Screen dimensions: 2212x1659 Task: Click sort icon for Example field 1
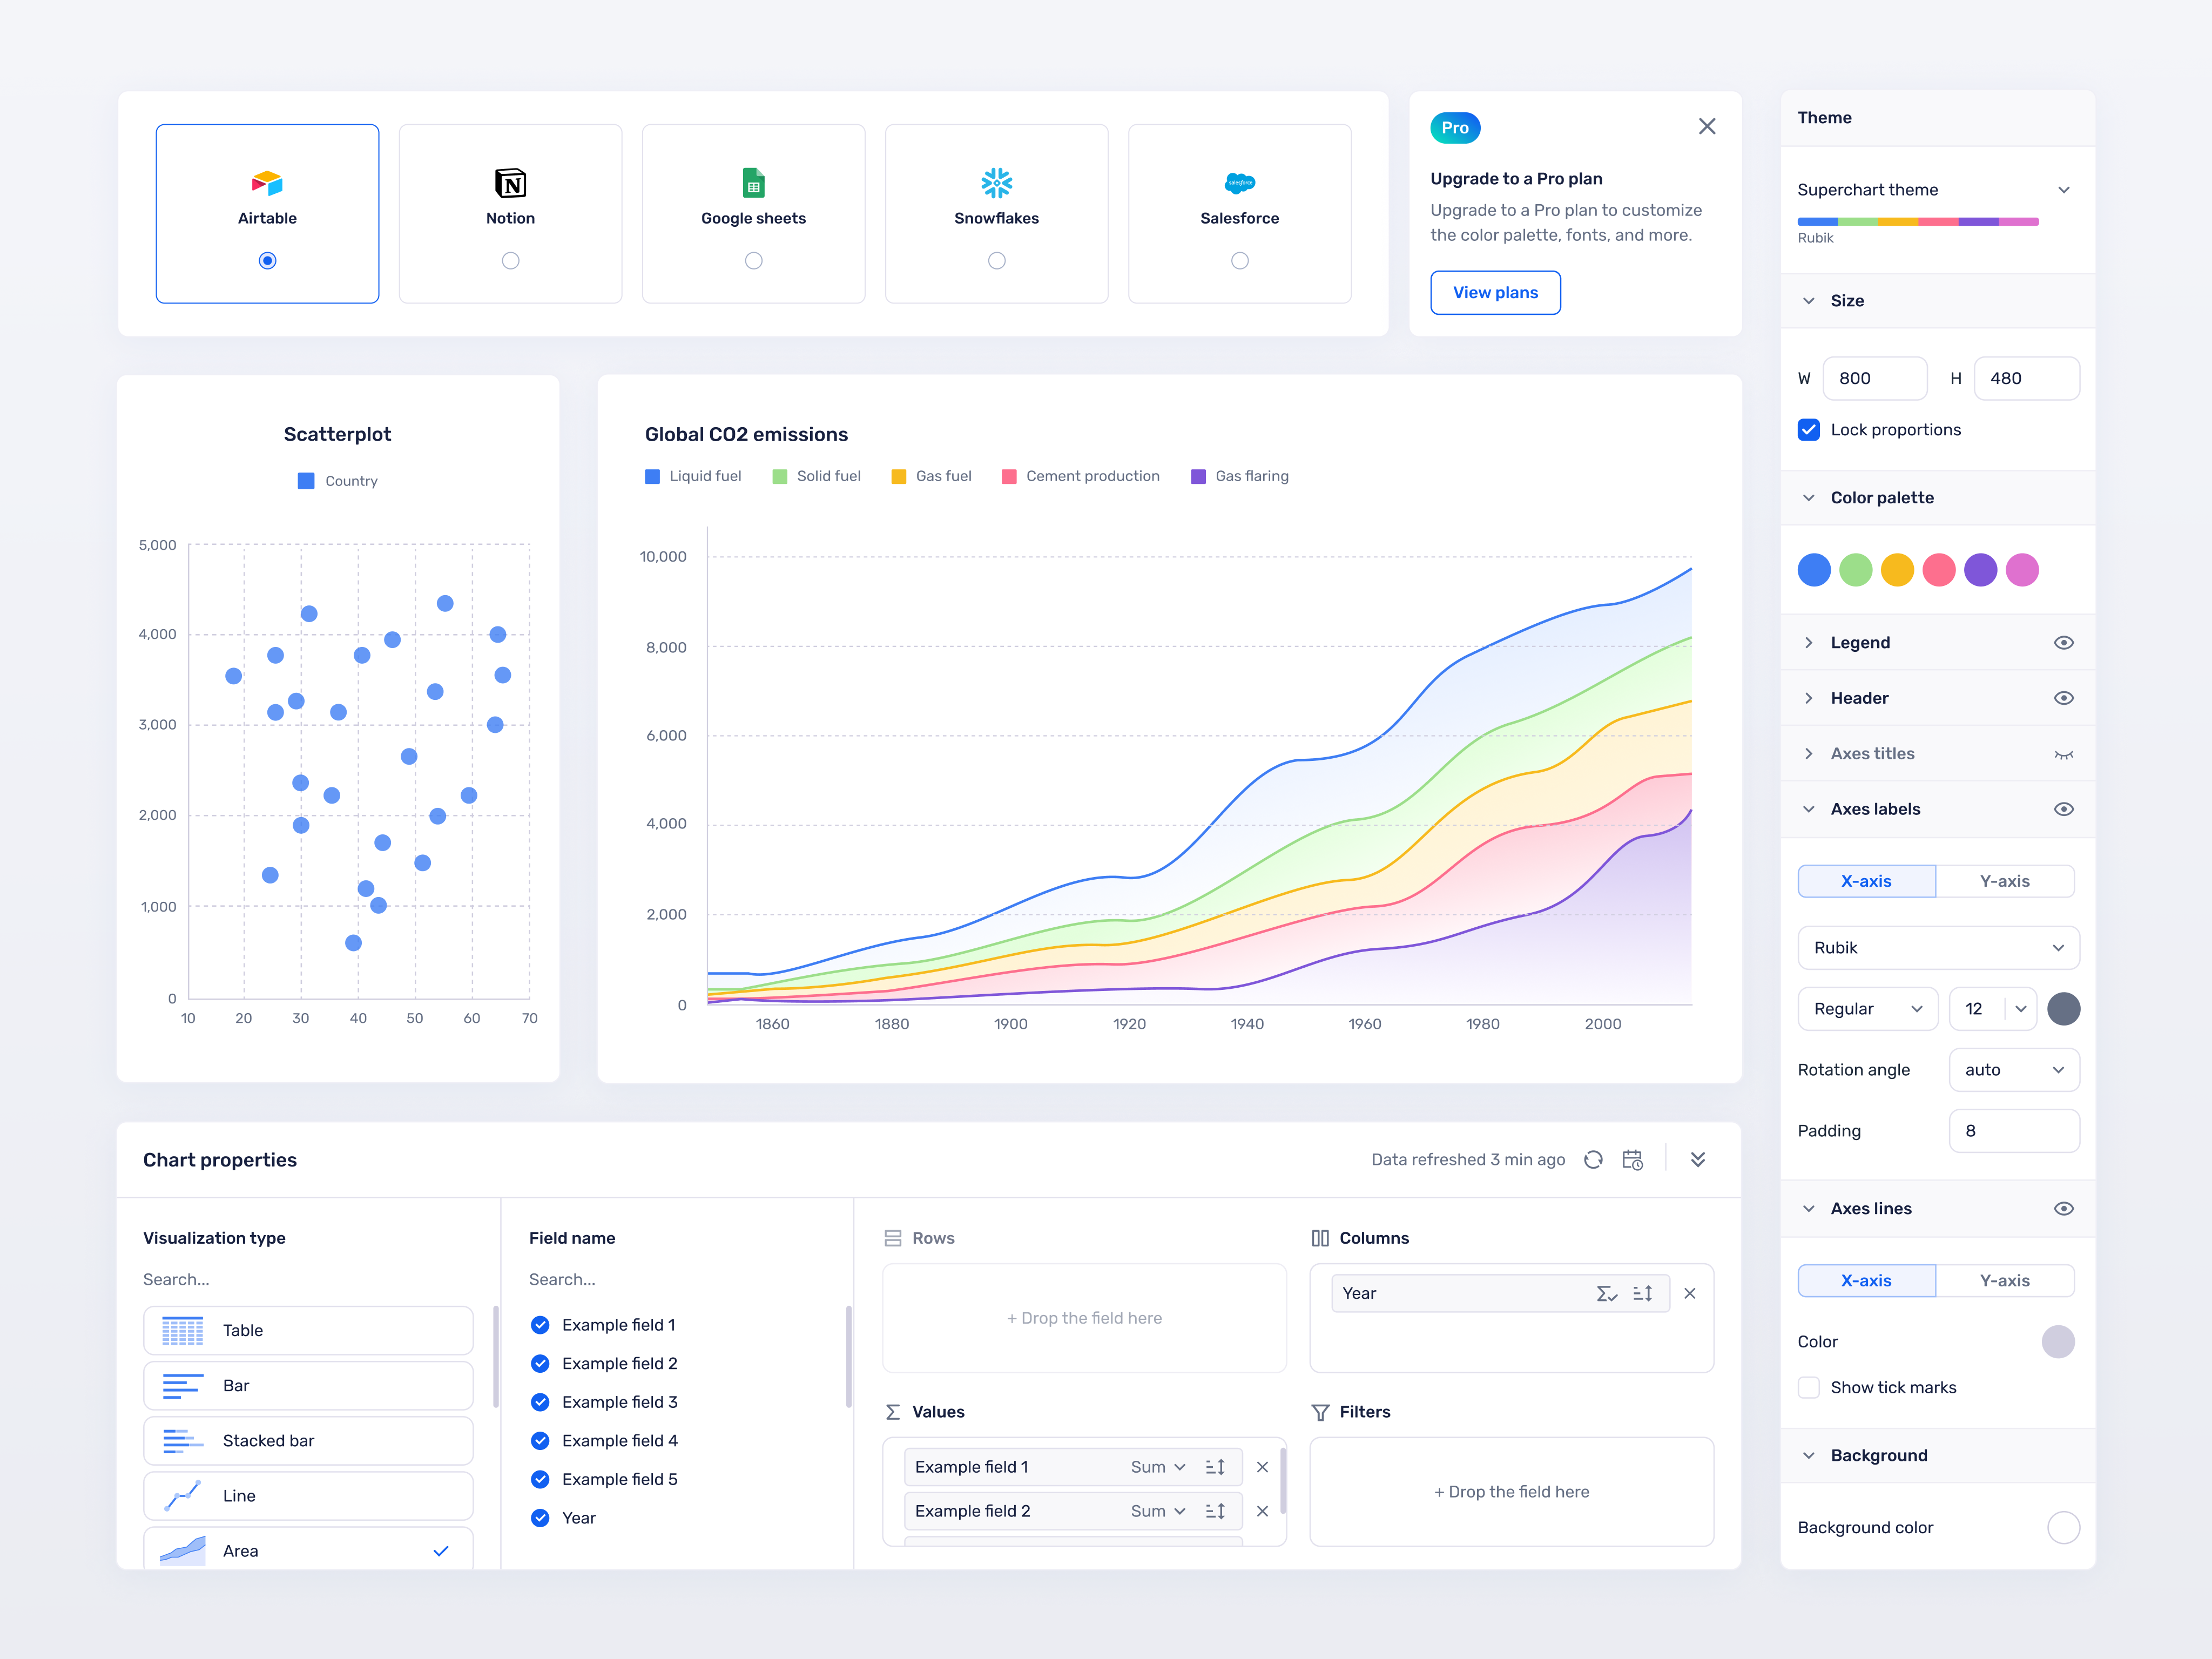click(1215, 1467)
